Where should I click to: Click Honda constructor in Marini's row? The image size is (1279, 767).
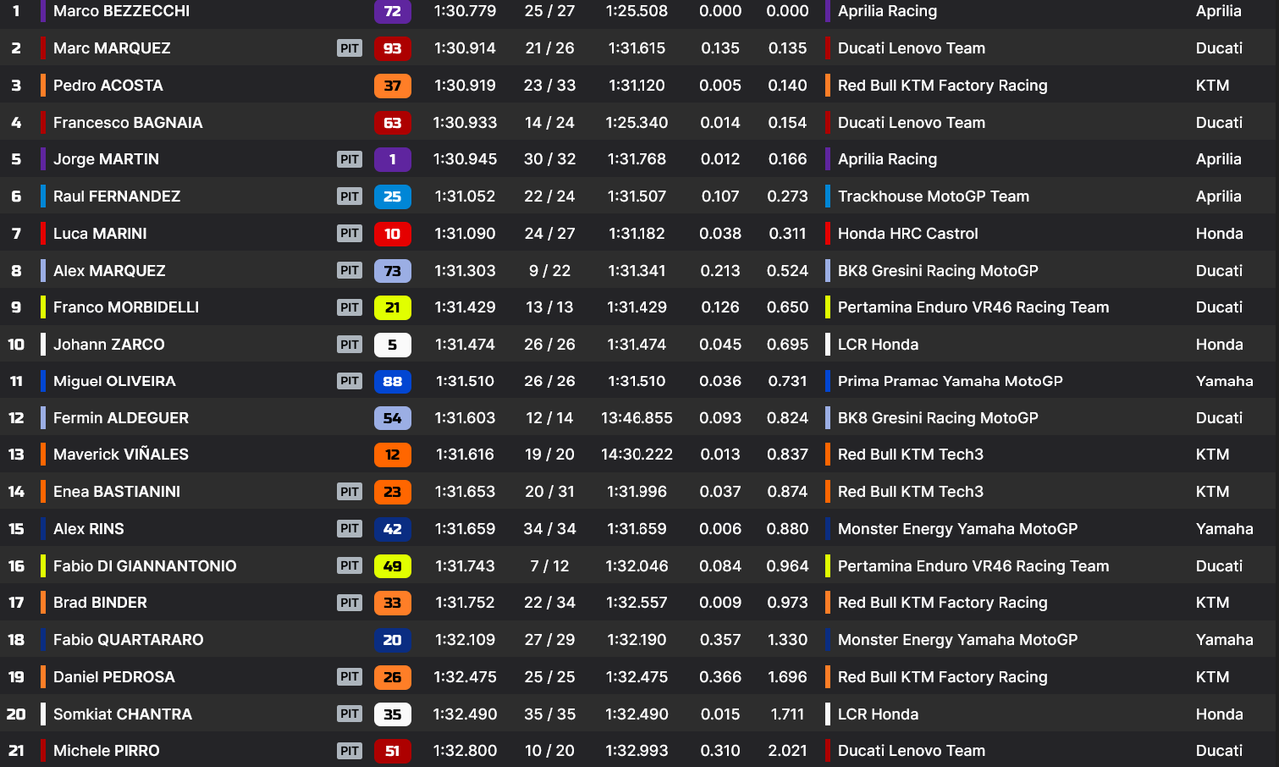tap(1219, 233)
